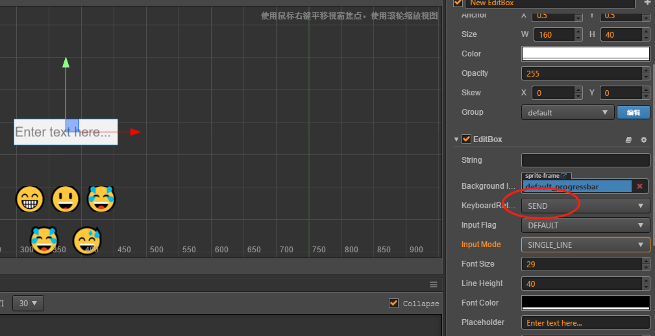655x336 pixels.
Task: Open the node Color white swatch
Action: click(586, 54)
